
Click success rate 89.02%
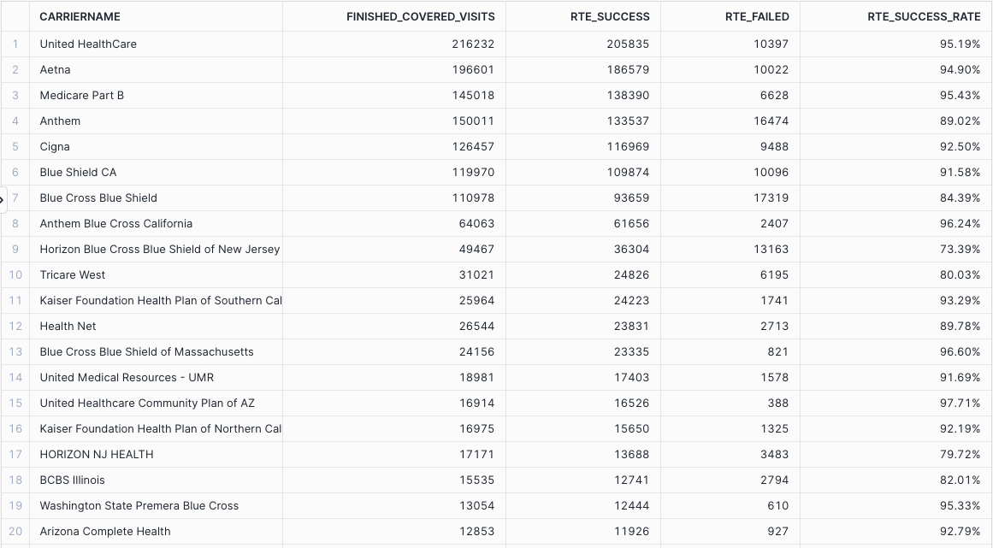(960, 121)
